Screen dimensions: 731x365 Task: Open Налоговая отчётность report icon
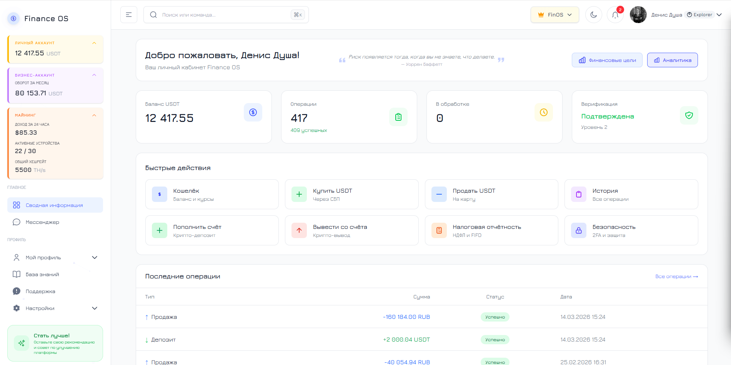[439, 230]
